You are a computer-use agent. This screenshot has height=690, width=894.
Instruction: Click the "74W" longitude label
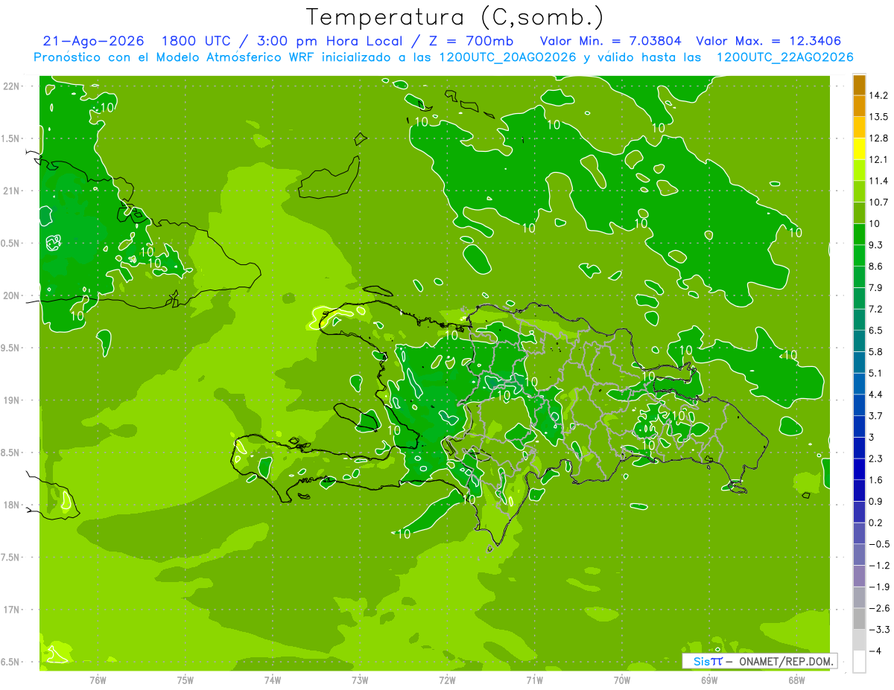[272, 680]
